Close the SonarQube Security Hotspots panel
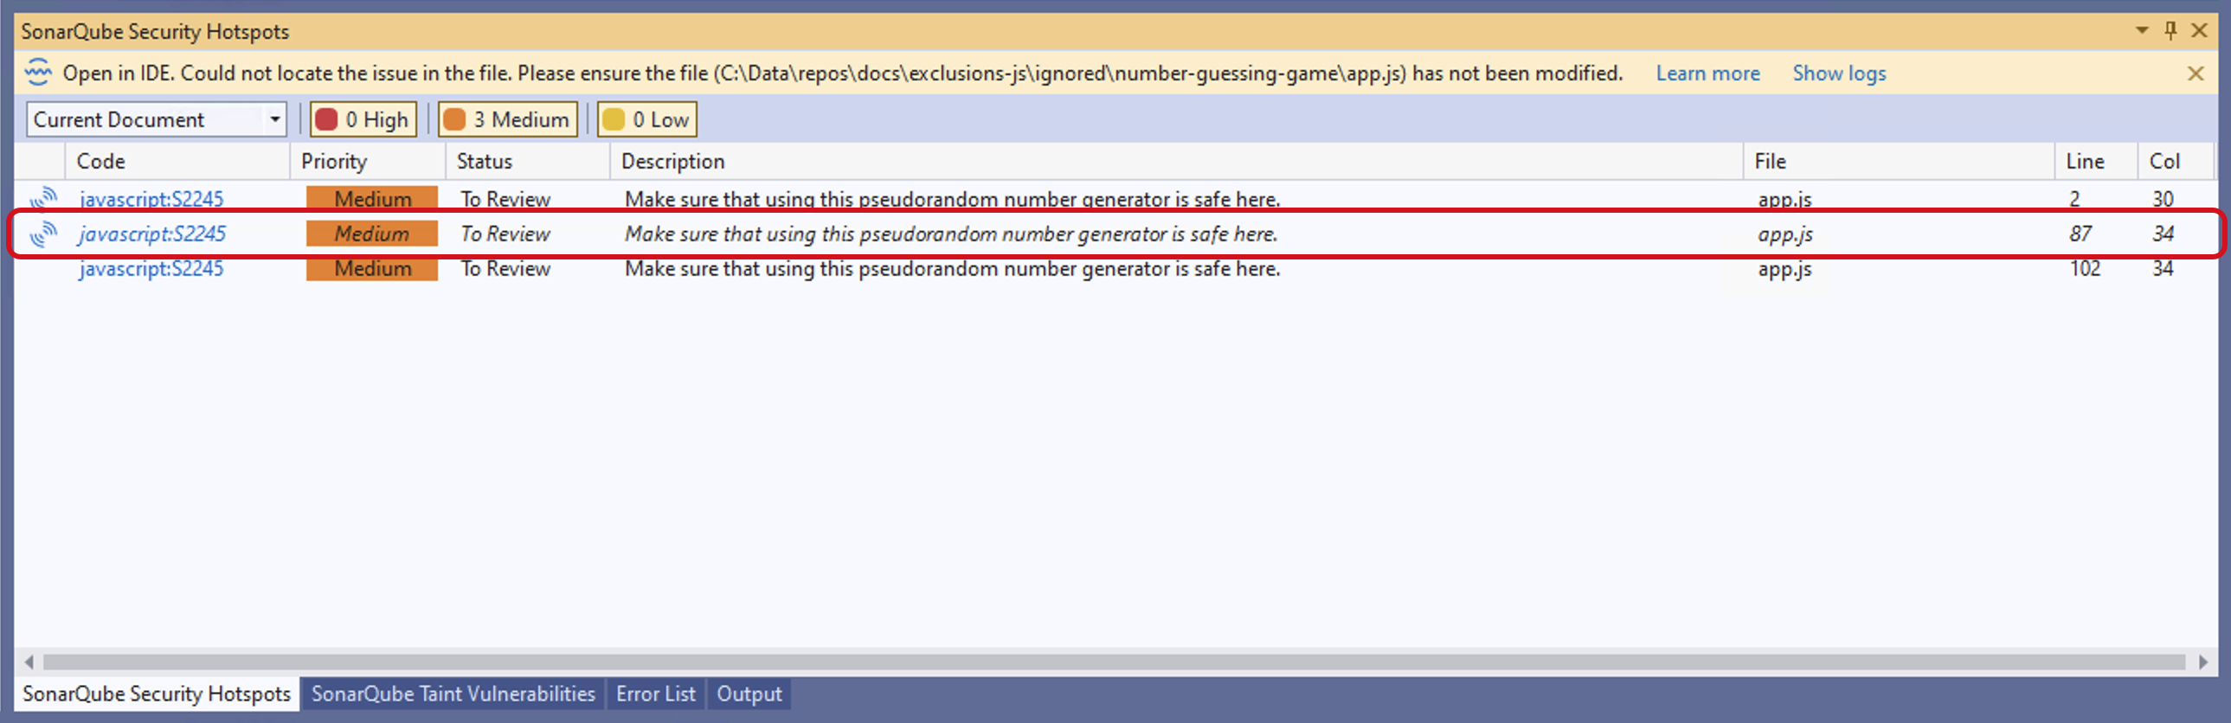The height and width of the screenshot is (723, 2231). pyautogui.click(x=2199, y=31)
